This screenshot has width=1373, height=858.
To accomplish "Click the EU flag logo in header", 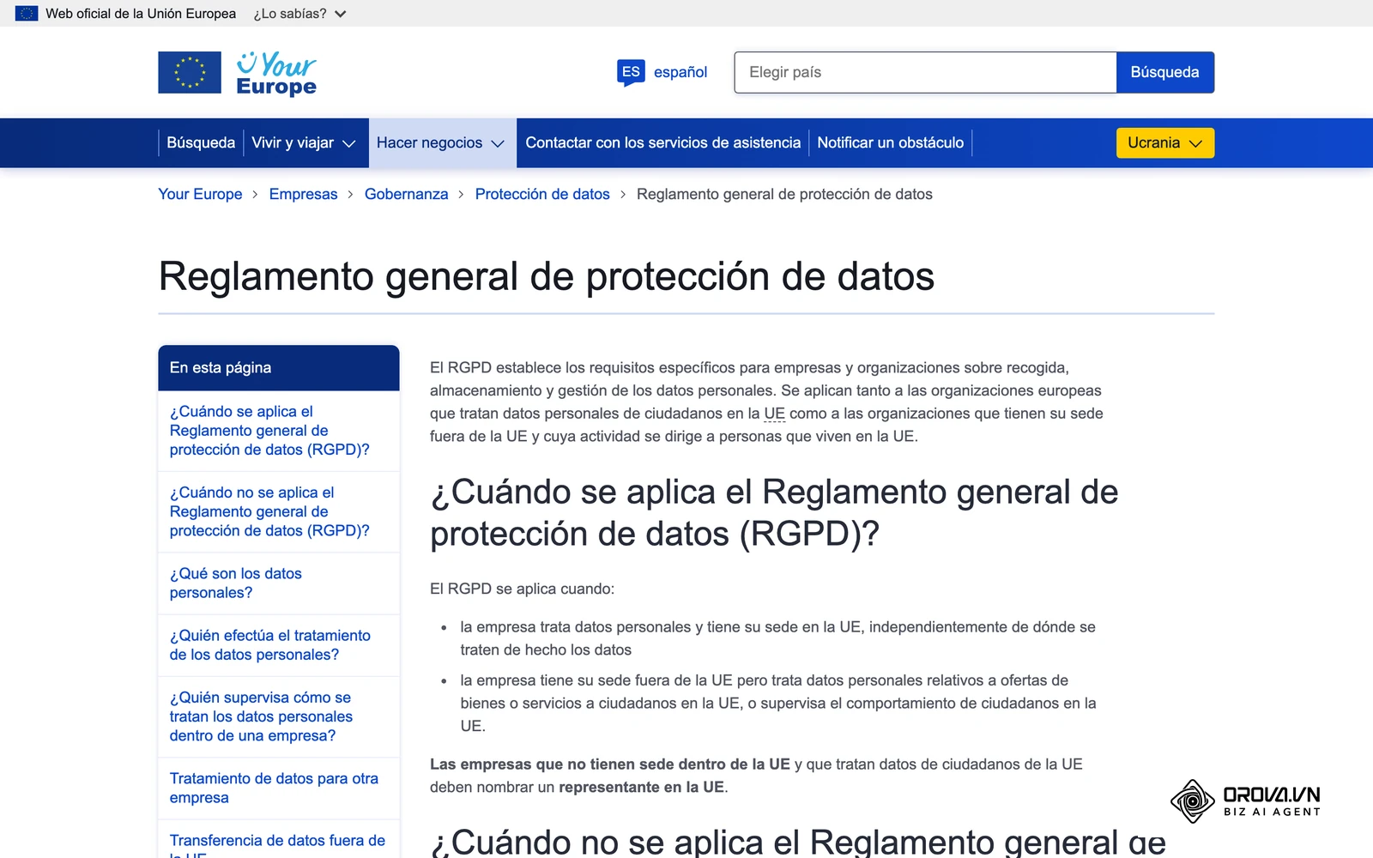I will click(x=190, y=73).
